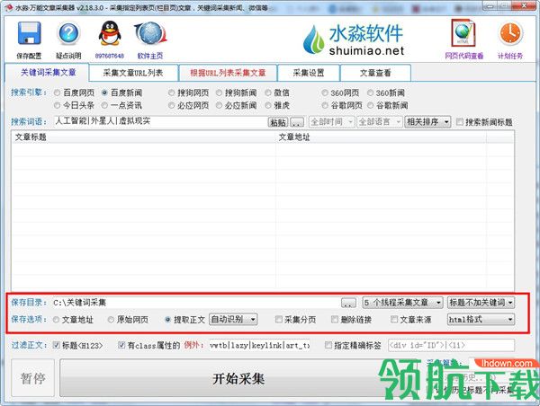The image size is (540, 406).
Task: Open 根据URL列表采集文章 tab
Action: [x=228, y=73]
